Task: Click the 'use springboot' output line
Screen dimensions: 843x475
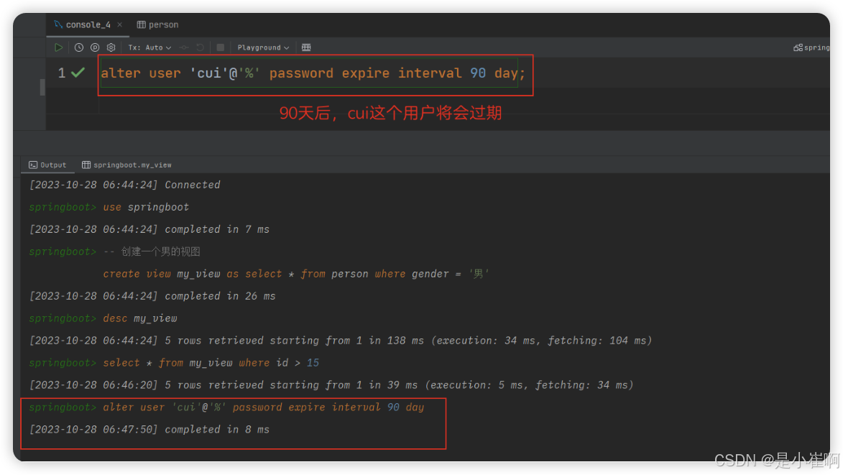Action: (x=109, y=207)
